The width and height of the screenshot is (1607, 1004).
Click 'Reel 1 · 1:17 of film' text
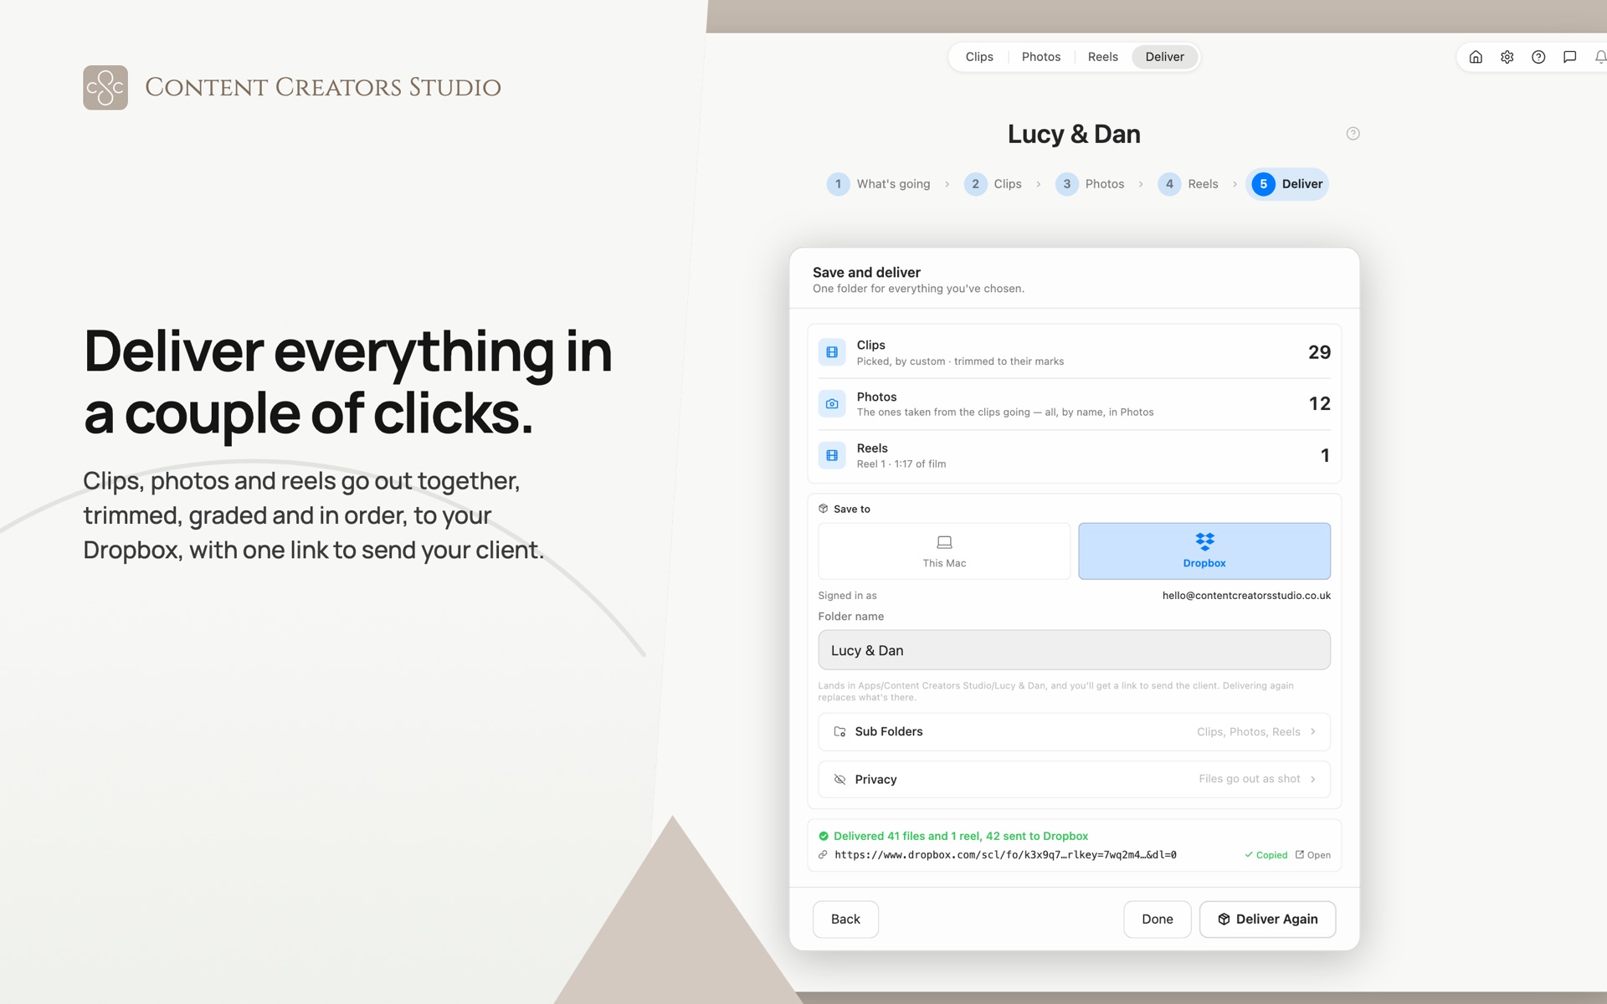pyautogui.click(x=901, y=464)
